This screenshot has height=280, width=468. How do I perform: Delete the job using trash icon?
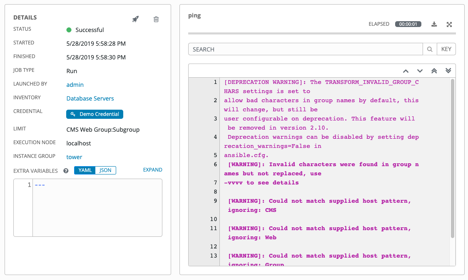click(156, 19)
